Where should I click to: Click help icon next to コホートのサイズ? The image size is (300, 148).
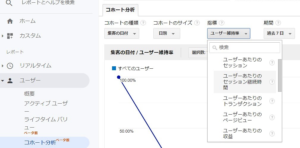click(x=197, y=23)
